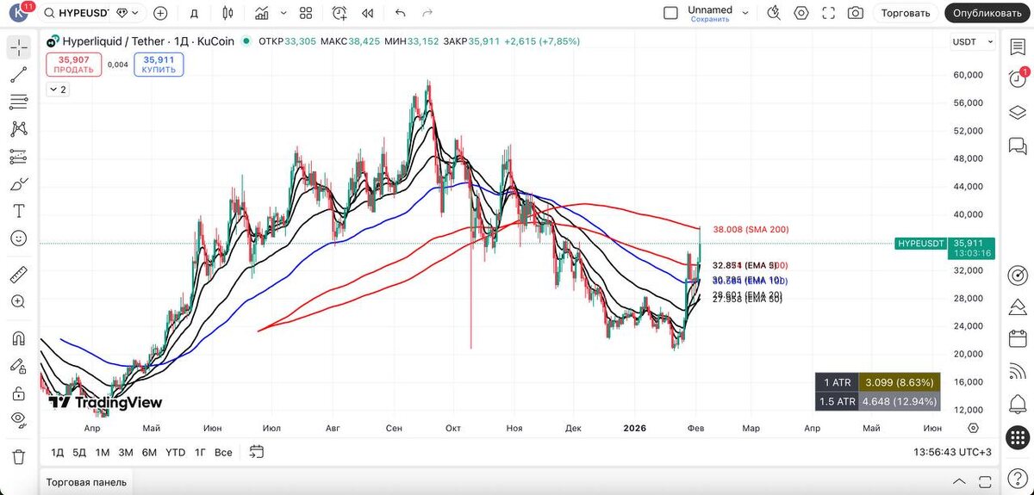
Task: Start bar replay mode
Action: [368, 13]
